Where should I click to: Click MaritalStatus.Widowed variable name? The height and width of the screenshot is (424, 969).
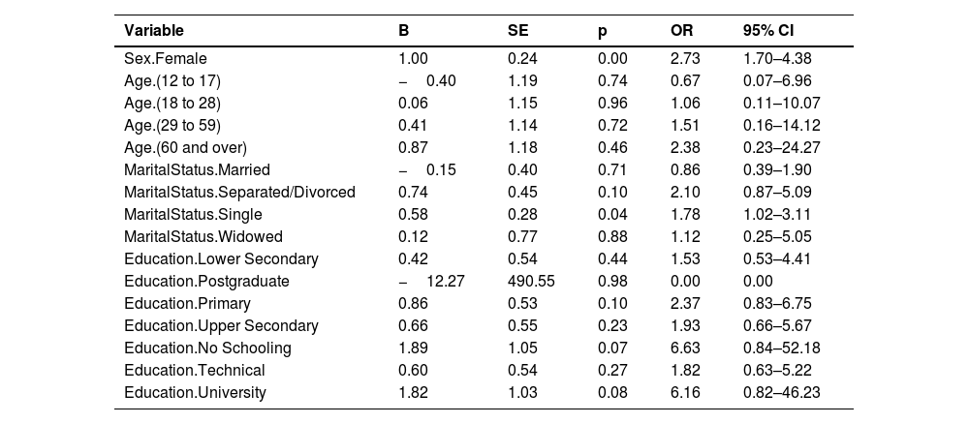pyautogui.click(x=203, y=236)
